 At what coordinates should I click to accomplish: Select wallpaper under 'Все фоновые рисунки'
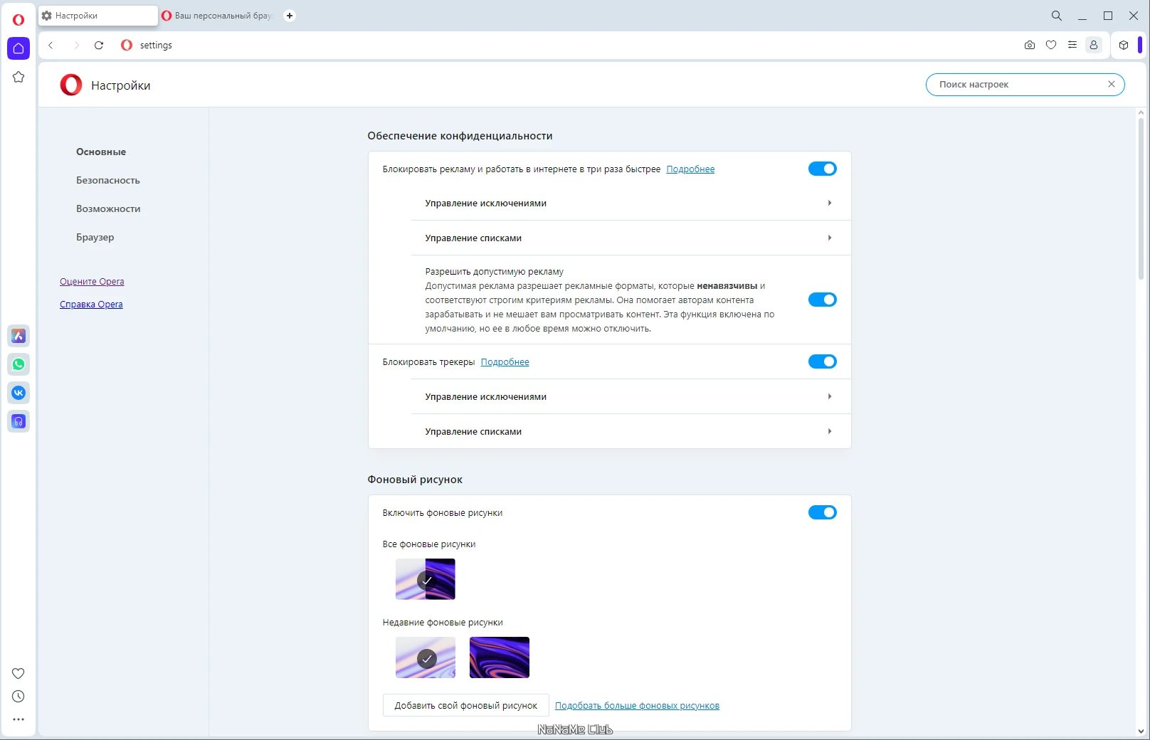pyautogui.click(x=426, y=579)
